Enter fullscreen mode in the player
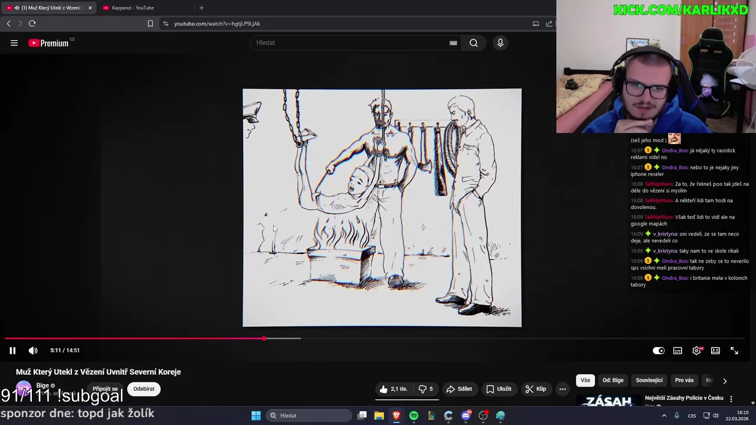756x425 pixels. pos(734,351)
